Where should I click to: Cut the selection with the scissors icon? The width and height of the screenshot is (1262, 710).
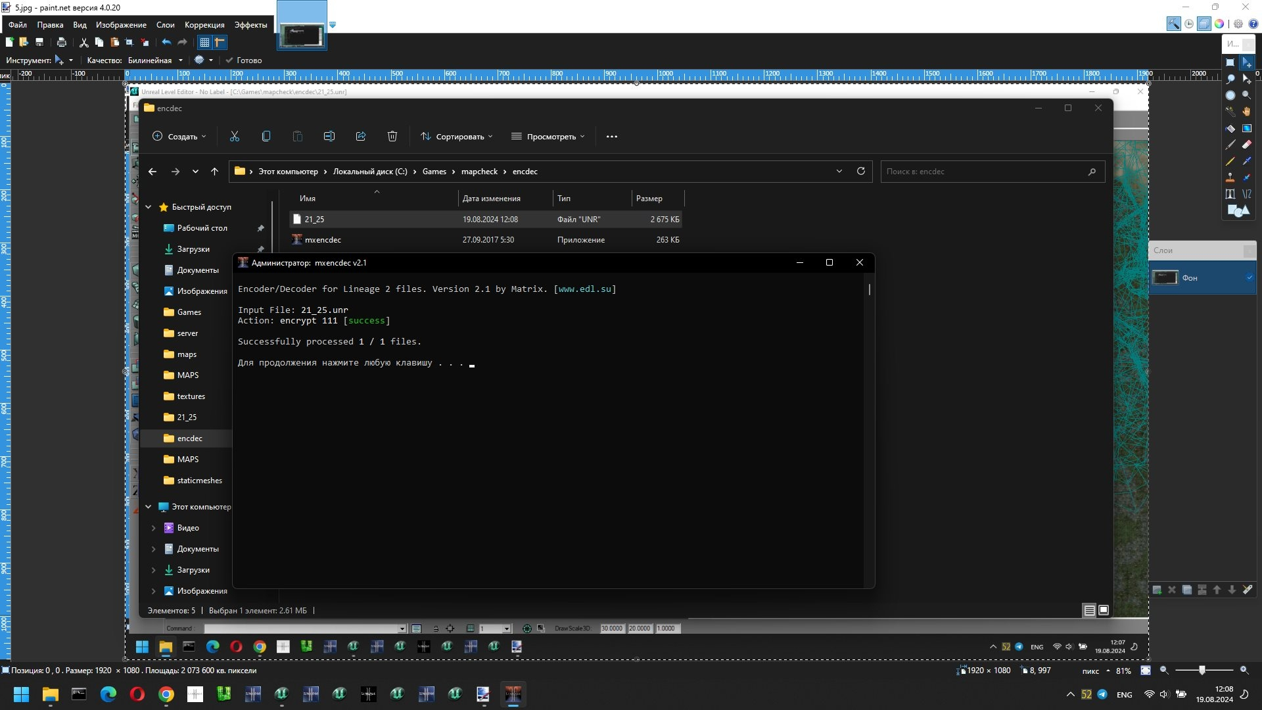tap(83, 42)
